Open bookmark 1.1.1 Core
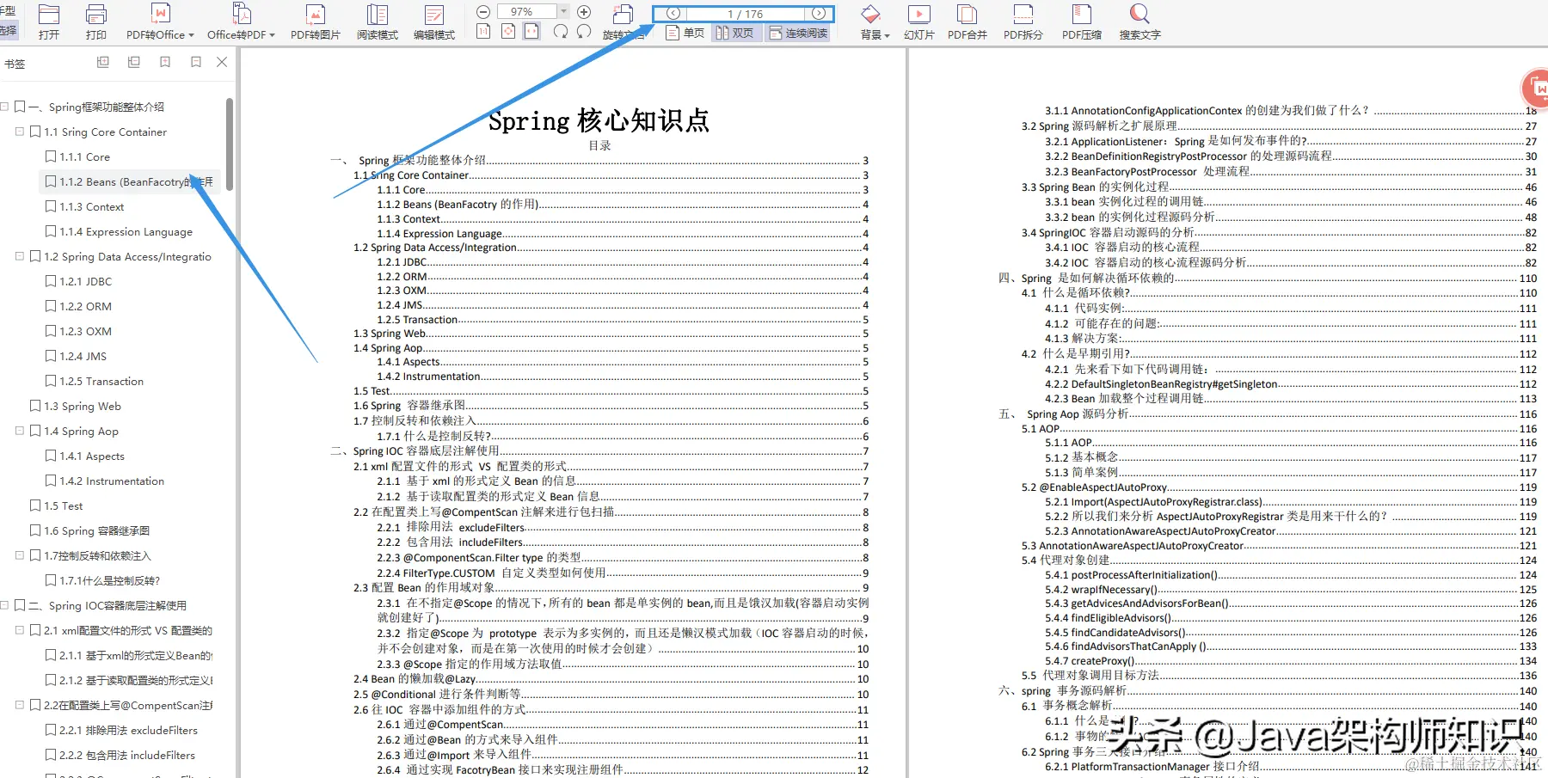 [85, 156]
